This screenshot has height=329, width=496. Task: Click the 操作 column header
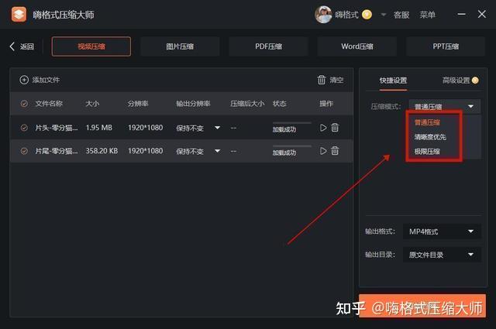pyautogui.click(x=326, y=104)
